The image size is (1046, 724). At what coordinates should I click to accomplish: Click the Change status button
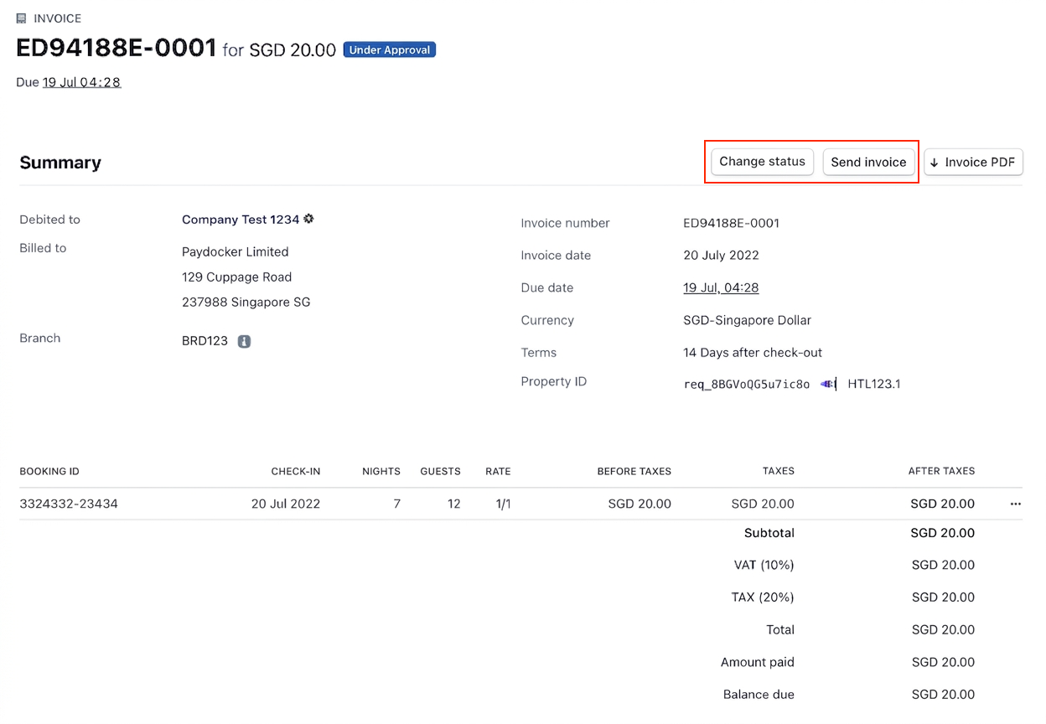pos(762,162)
